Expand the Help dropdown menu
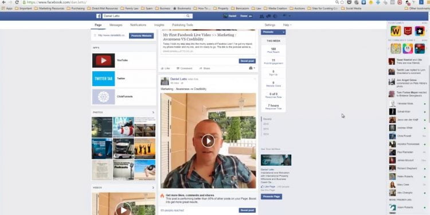The width and height of the screenshot is (430, 215). (x=287, y=25)
